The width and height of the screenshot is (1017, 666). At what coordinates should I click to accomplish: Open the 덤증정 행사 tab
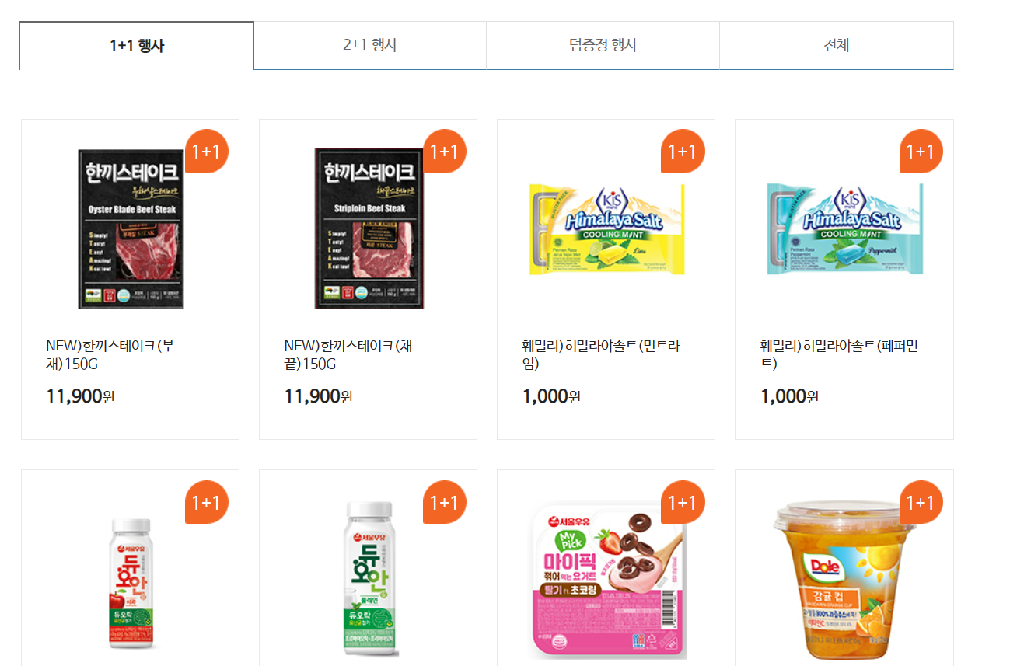[x=603, y=45]
